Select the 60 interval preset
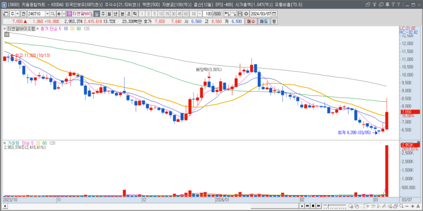Screen dimensions: 423x211 coord(186,14)
